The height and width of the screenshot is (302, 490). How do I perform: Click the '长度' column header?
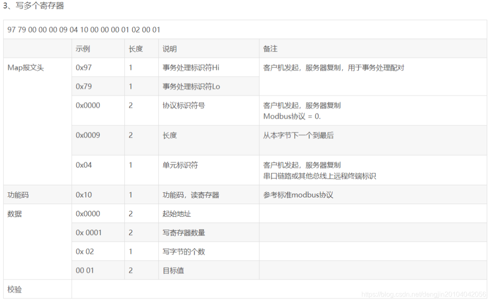[136, 49]
